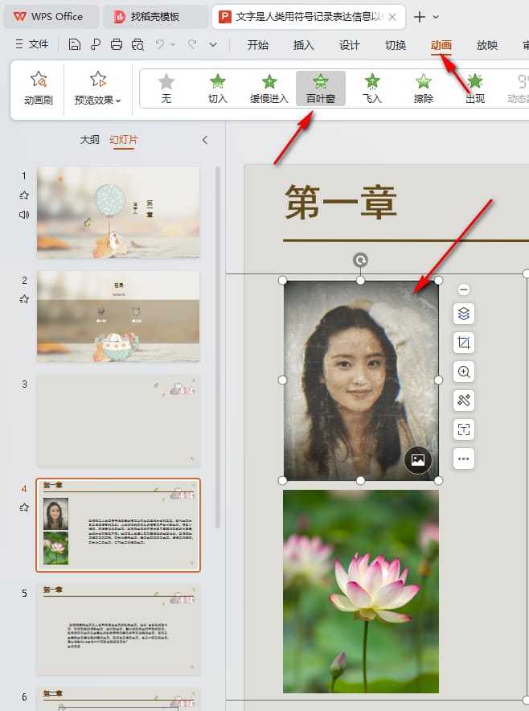Open the undo history dropdown arrow
This screenshot has width=529, height=711.
click(x=173, y=44)
